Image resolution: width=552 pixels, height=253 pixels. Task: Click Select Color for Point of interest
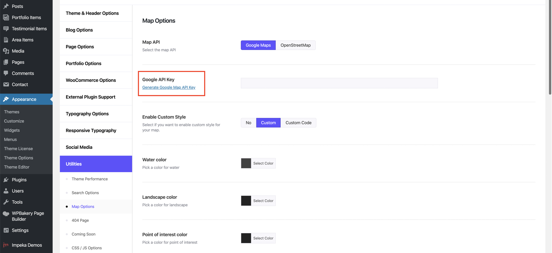point(263,238)
